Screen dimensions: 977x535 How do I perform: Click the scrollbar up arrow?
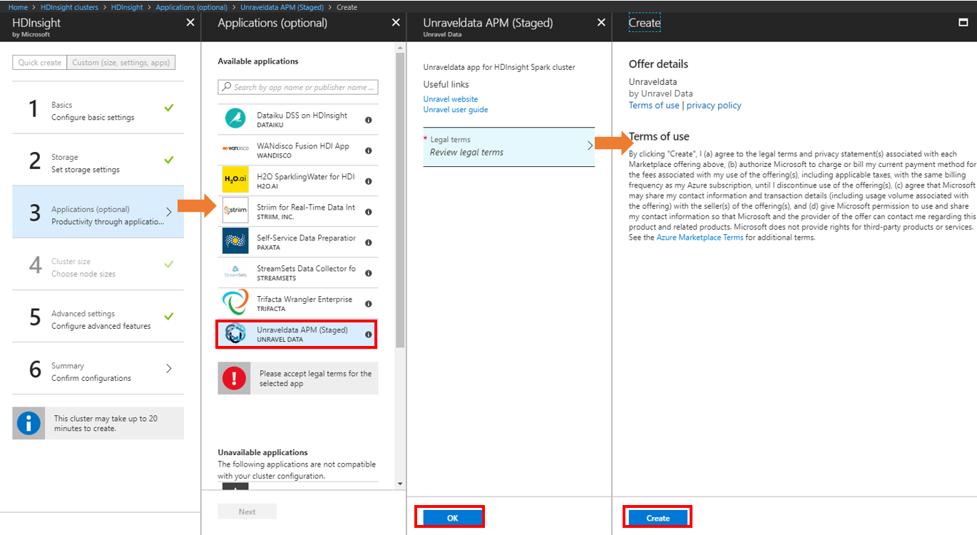[400, 48]
